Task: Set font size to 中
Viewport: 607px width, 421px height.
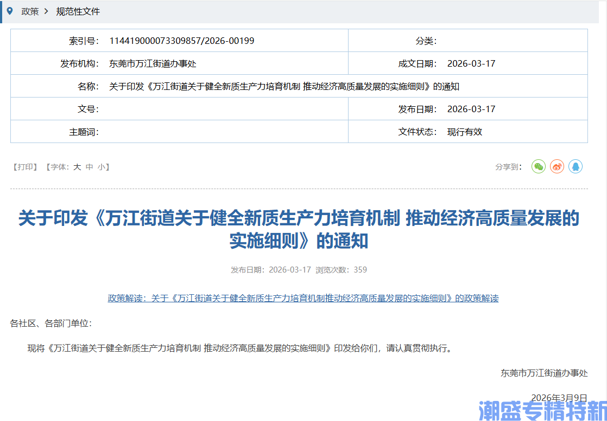Action: coord(90,167)
